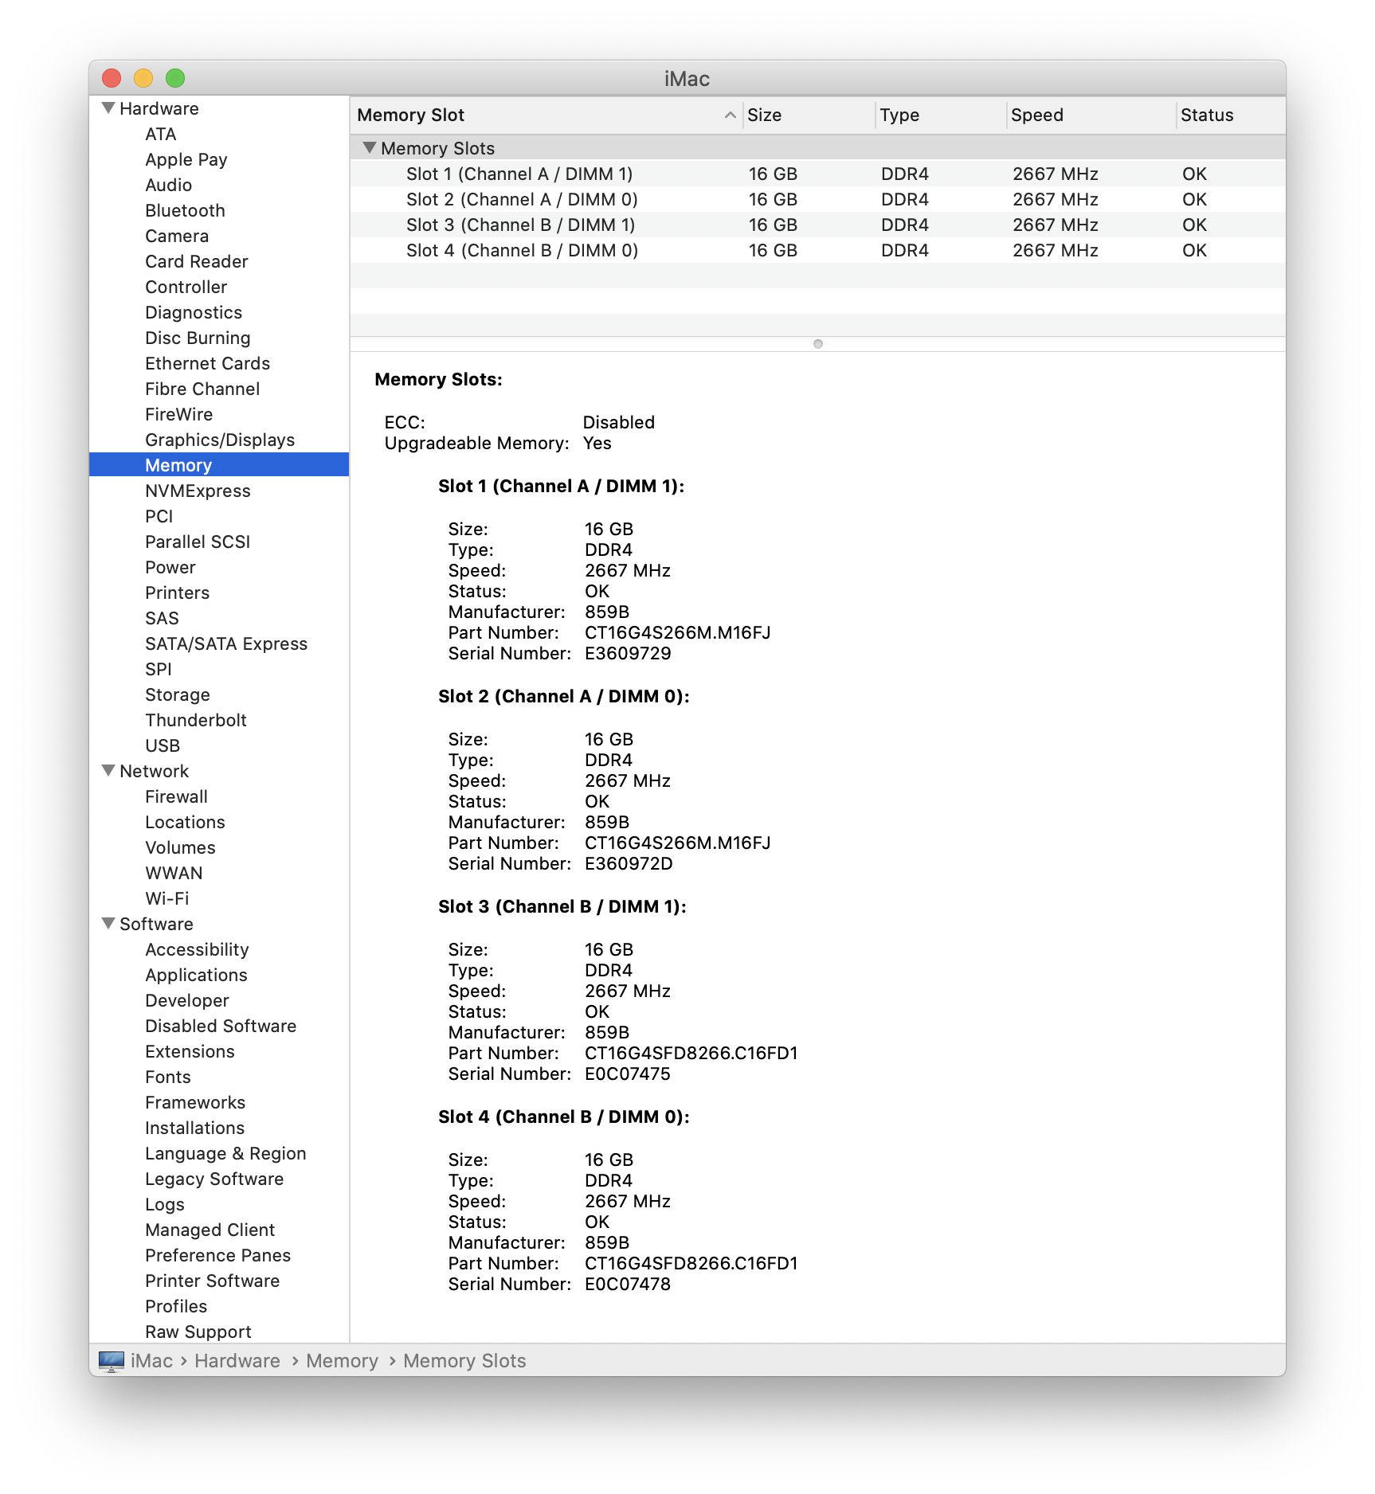Click iMac in the path bar

tap(151, 1360)
